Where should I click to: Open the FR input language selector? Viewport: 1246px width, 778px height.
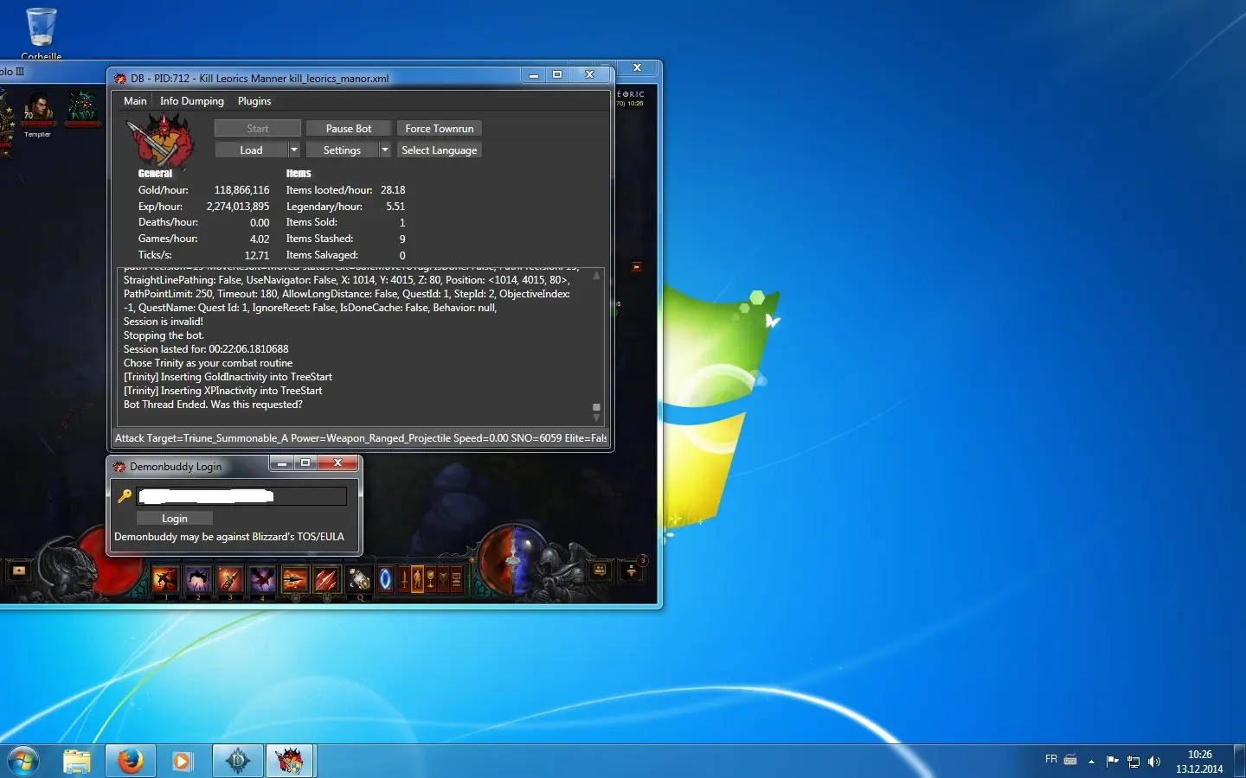tap(1051, 759)
